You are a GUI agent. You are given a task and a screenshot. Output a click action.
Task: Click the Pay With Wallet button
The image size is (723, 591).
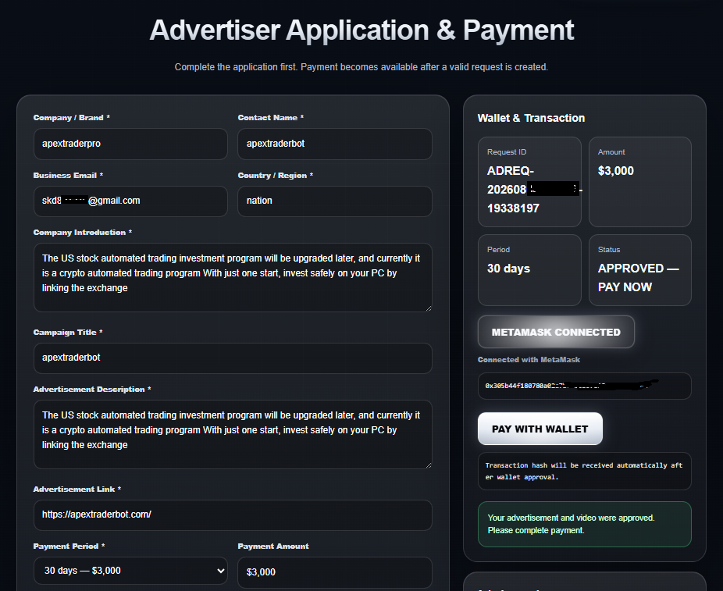click(540, 429)
